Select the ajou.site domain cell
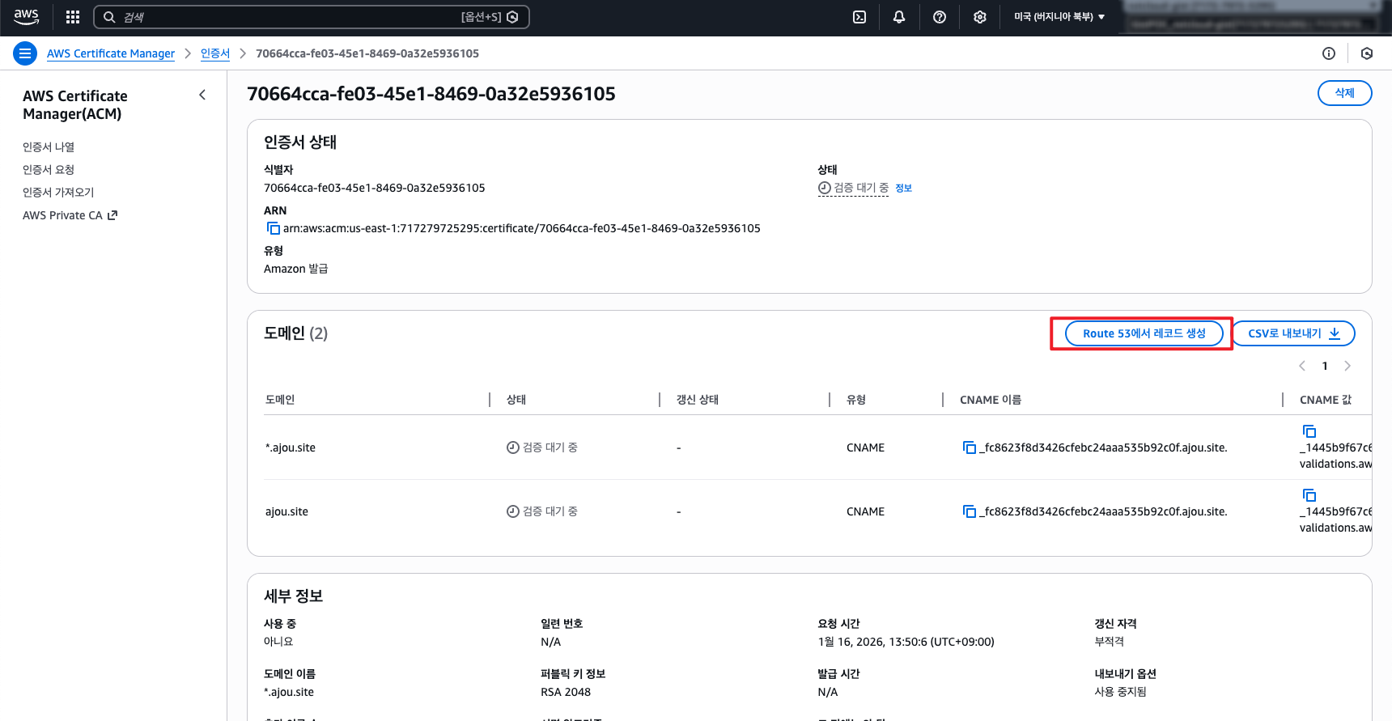Image resolution: width=1392 pixels, height=721 pixels. pyautogui.click(x=286, y=511)
